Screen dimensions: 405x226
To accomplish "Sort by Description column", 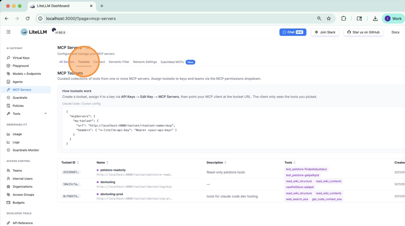I will point(225,163).
